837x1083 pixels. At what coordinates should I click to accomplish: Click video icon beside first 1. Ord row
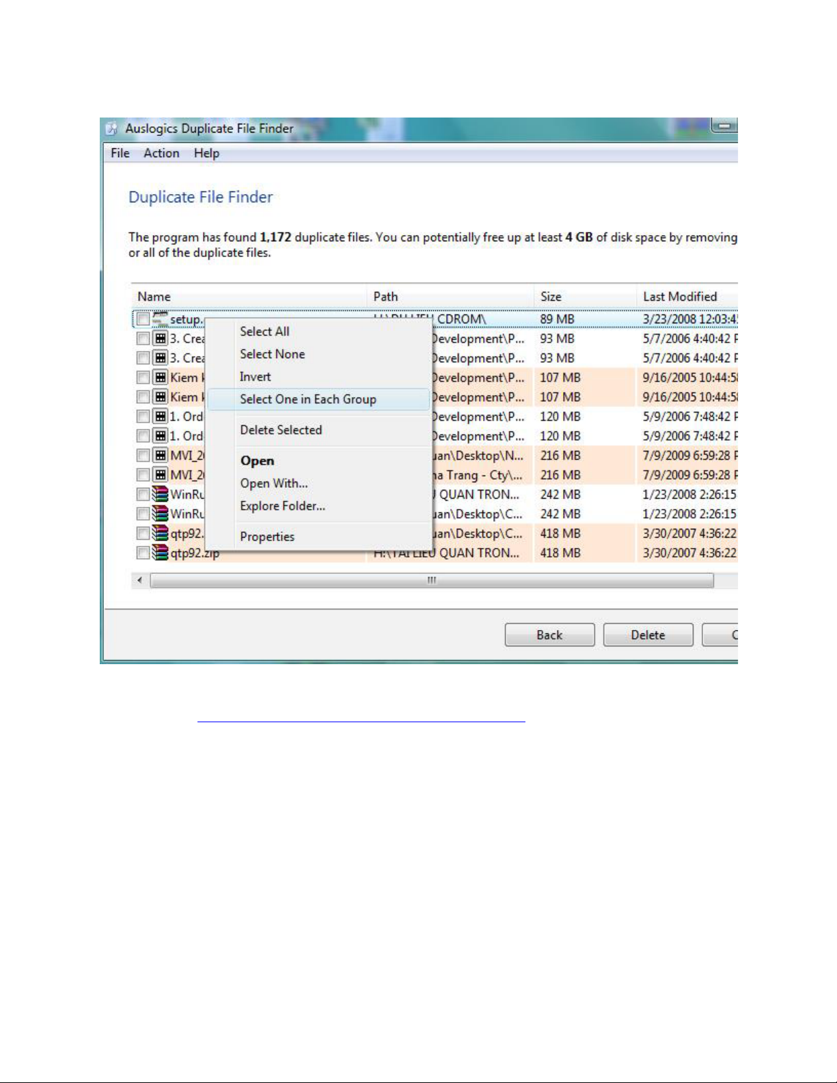(x=160, y=416)
